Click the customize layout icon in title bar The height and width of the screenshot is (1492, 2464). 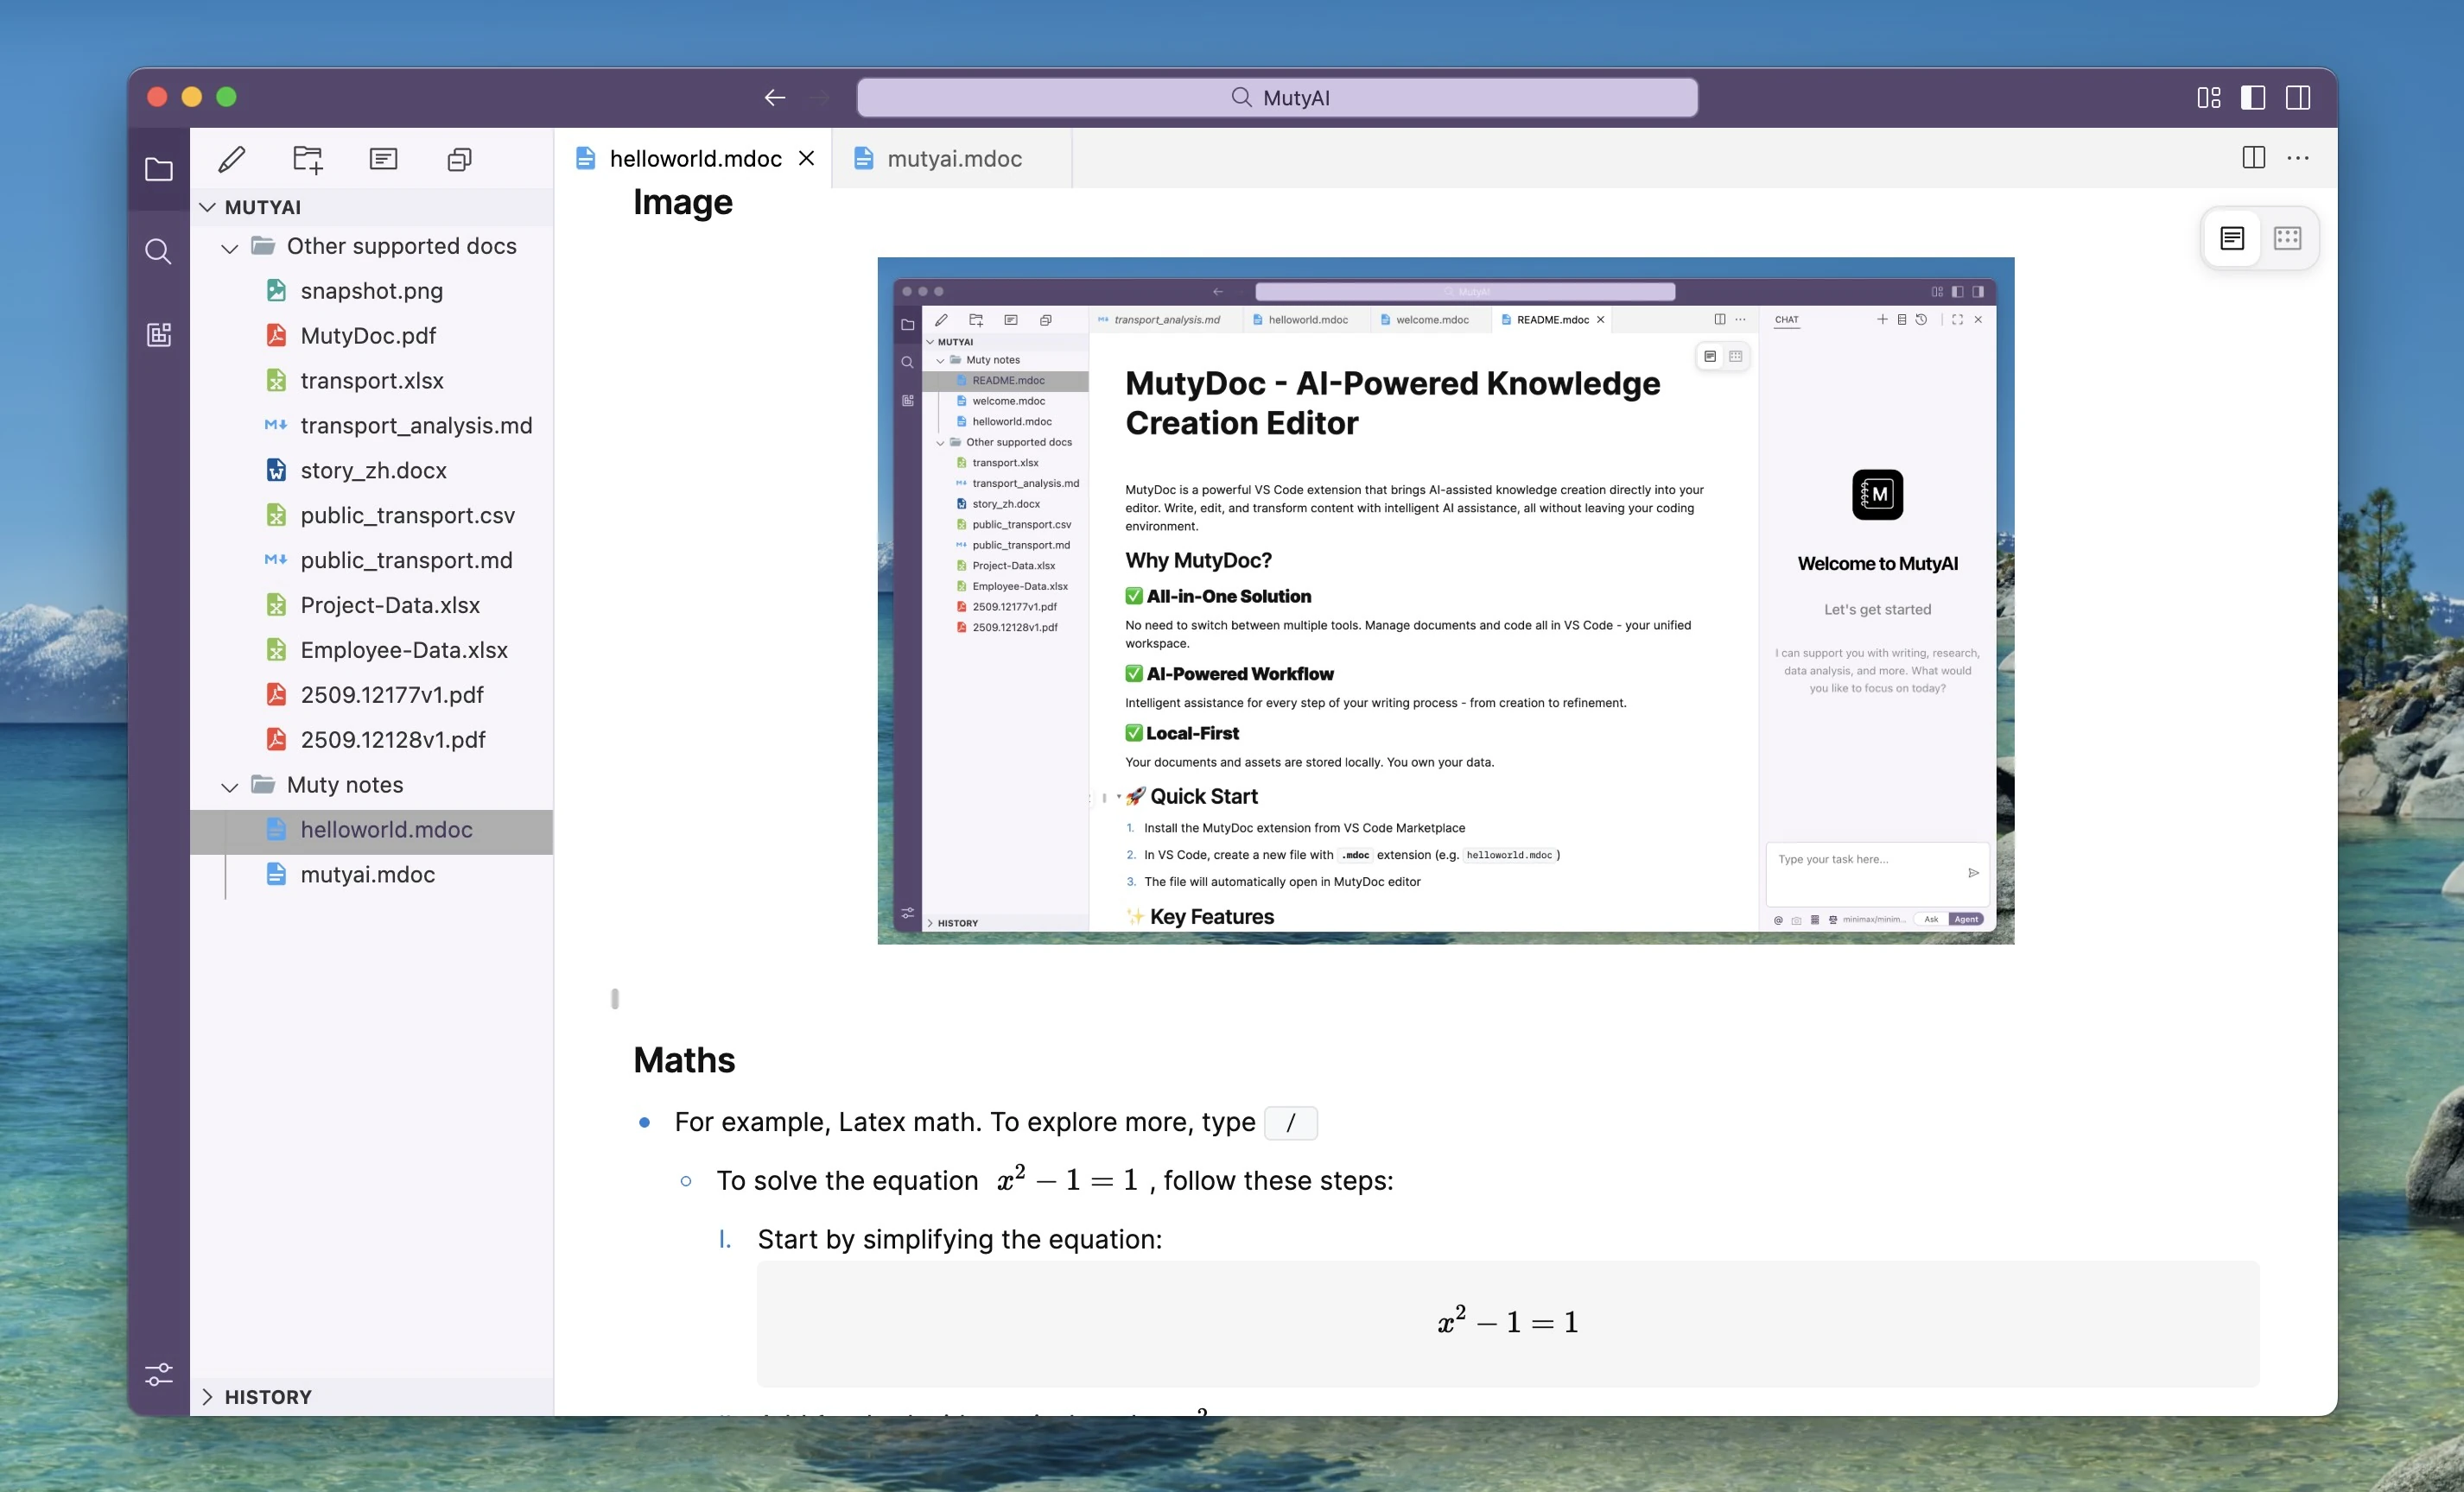point(2208,97)
